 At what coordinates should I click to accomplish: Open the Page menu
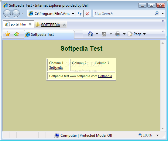click(137, 34)
